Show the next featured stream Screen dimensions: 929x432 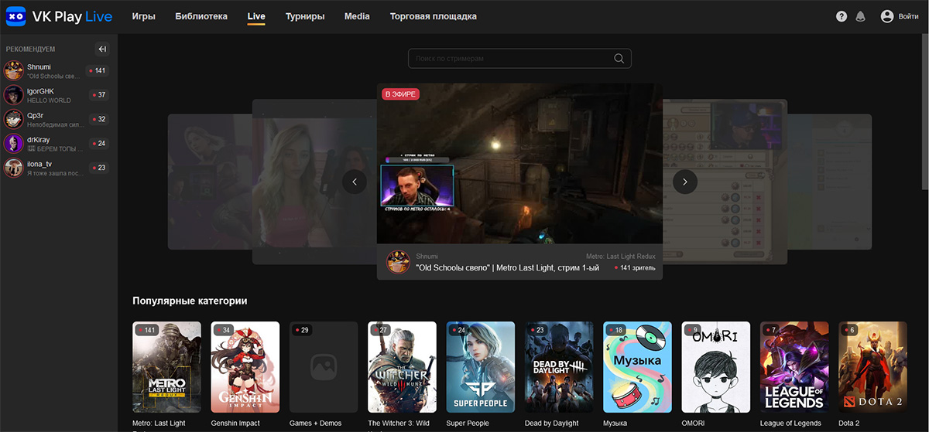[685, 182]
